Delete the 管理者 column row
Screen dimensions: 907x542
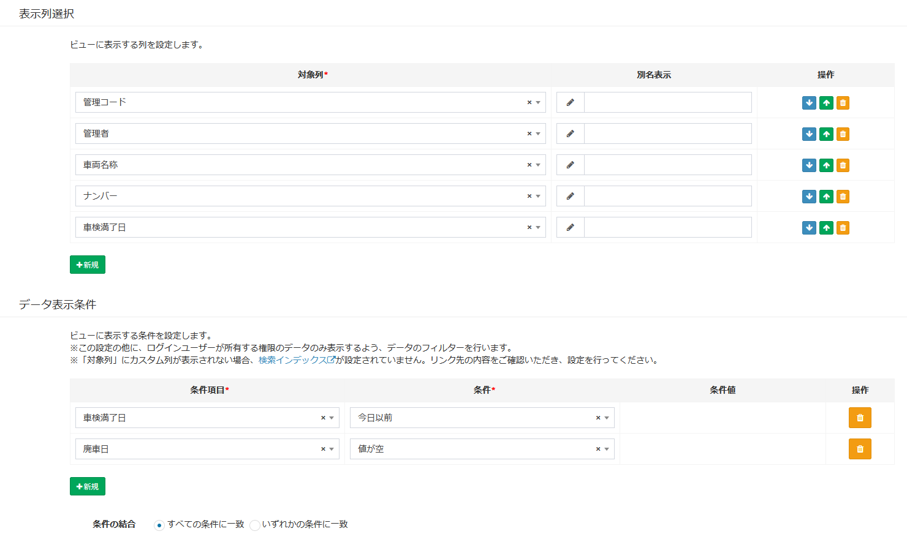point(843,134)
